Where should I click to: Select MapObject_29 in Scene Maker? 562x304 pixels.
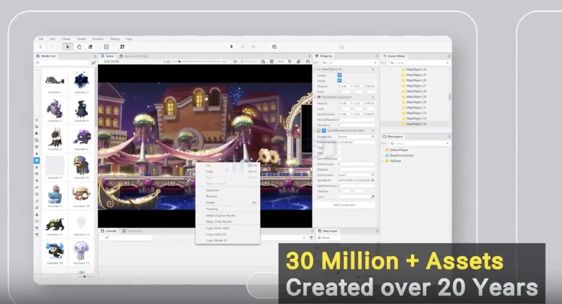[x=416, y=97]
